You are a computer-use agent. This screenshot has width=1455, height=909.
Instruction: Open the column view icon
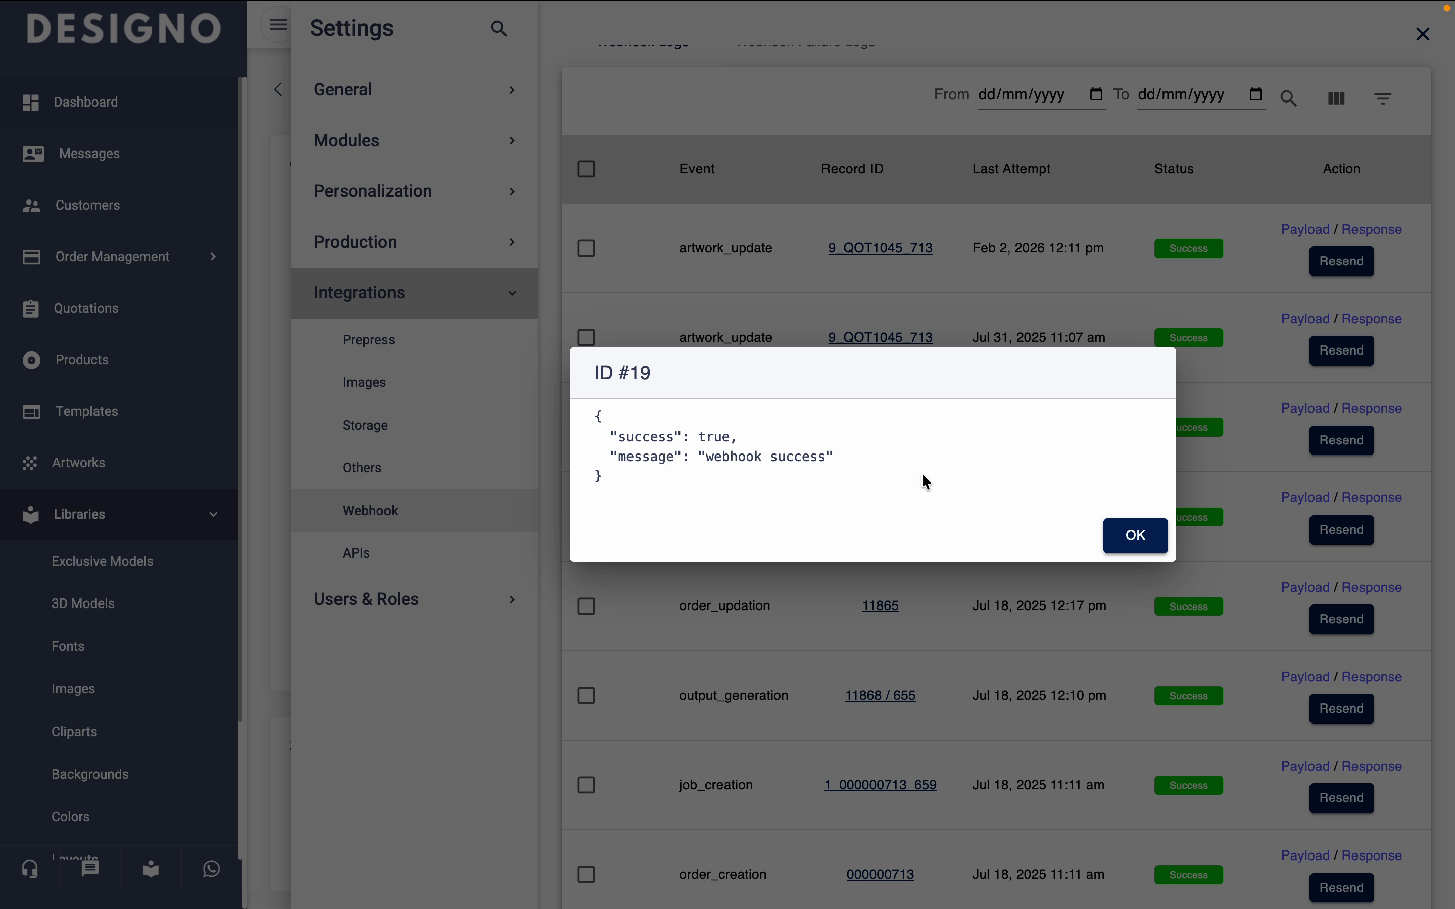point(1336,98)
